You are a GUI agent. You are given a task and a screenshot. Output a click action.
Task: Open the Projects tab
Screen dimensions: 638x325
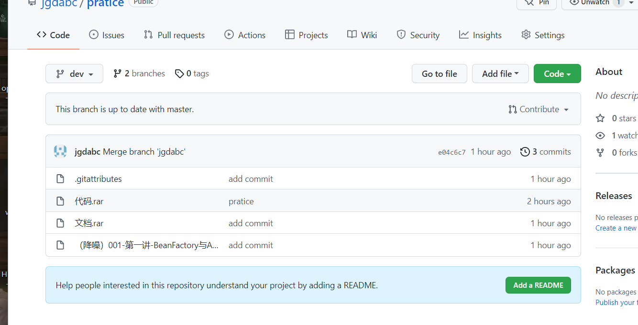(x=306, y=35)
